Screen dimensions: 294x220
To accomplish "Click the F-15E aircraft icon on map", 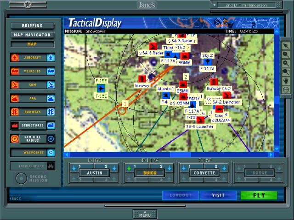I will pyautogui.click(x=101, y=88).
